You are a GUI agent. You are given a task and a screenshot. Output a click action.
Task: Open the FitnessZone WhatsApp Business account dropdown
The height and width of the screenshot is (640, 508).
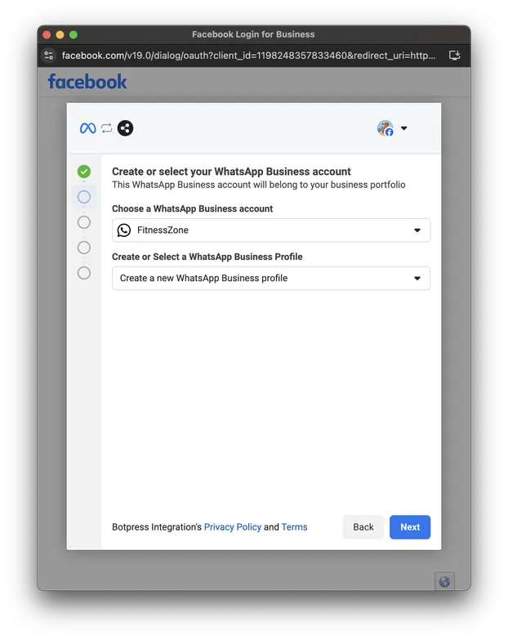tap(271, 230)
